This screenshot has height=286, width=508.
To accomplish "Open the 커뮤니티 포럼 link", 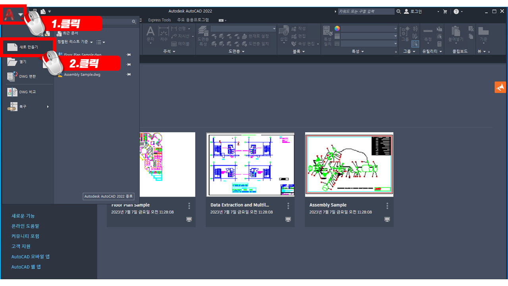I will 25,236.
